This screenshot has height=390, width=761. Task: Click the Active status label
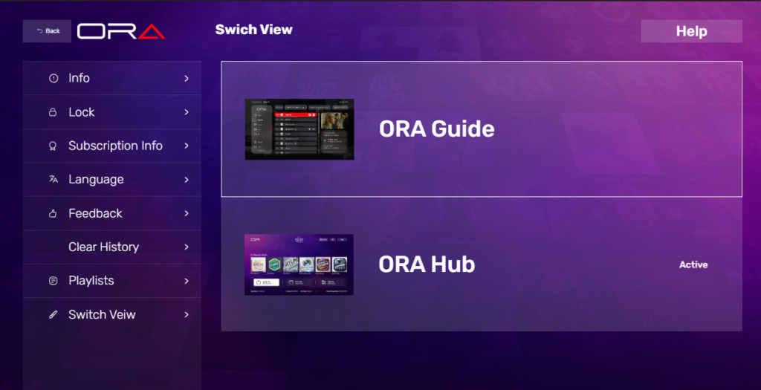(693, 265)
